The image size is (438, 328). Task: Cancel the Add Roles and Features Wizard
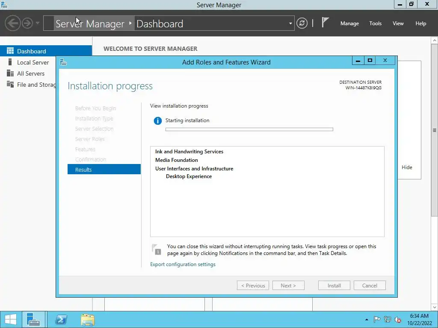click(370, 285)
